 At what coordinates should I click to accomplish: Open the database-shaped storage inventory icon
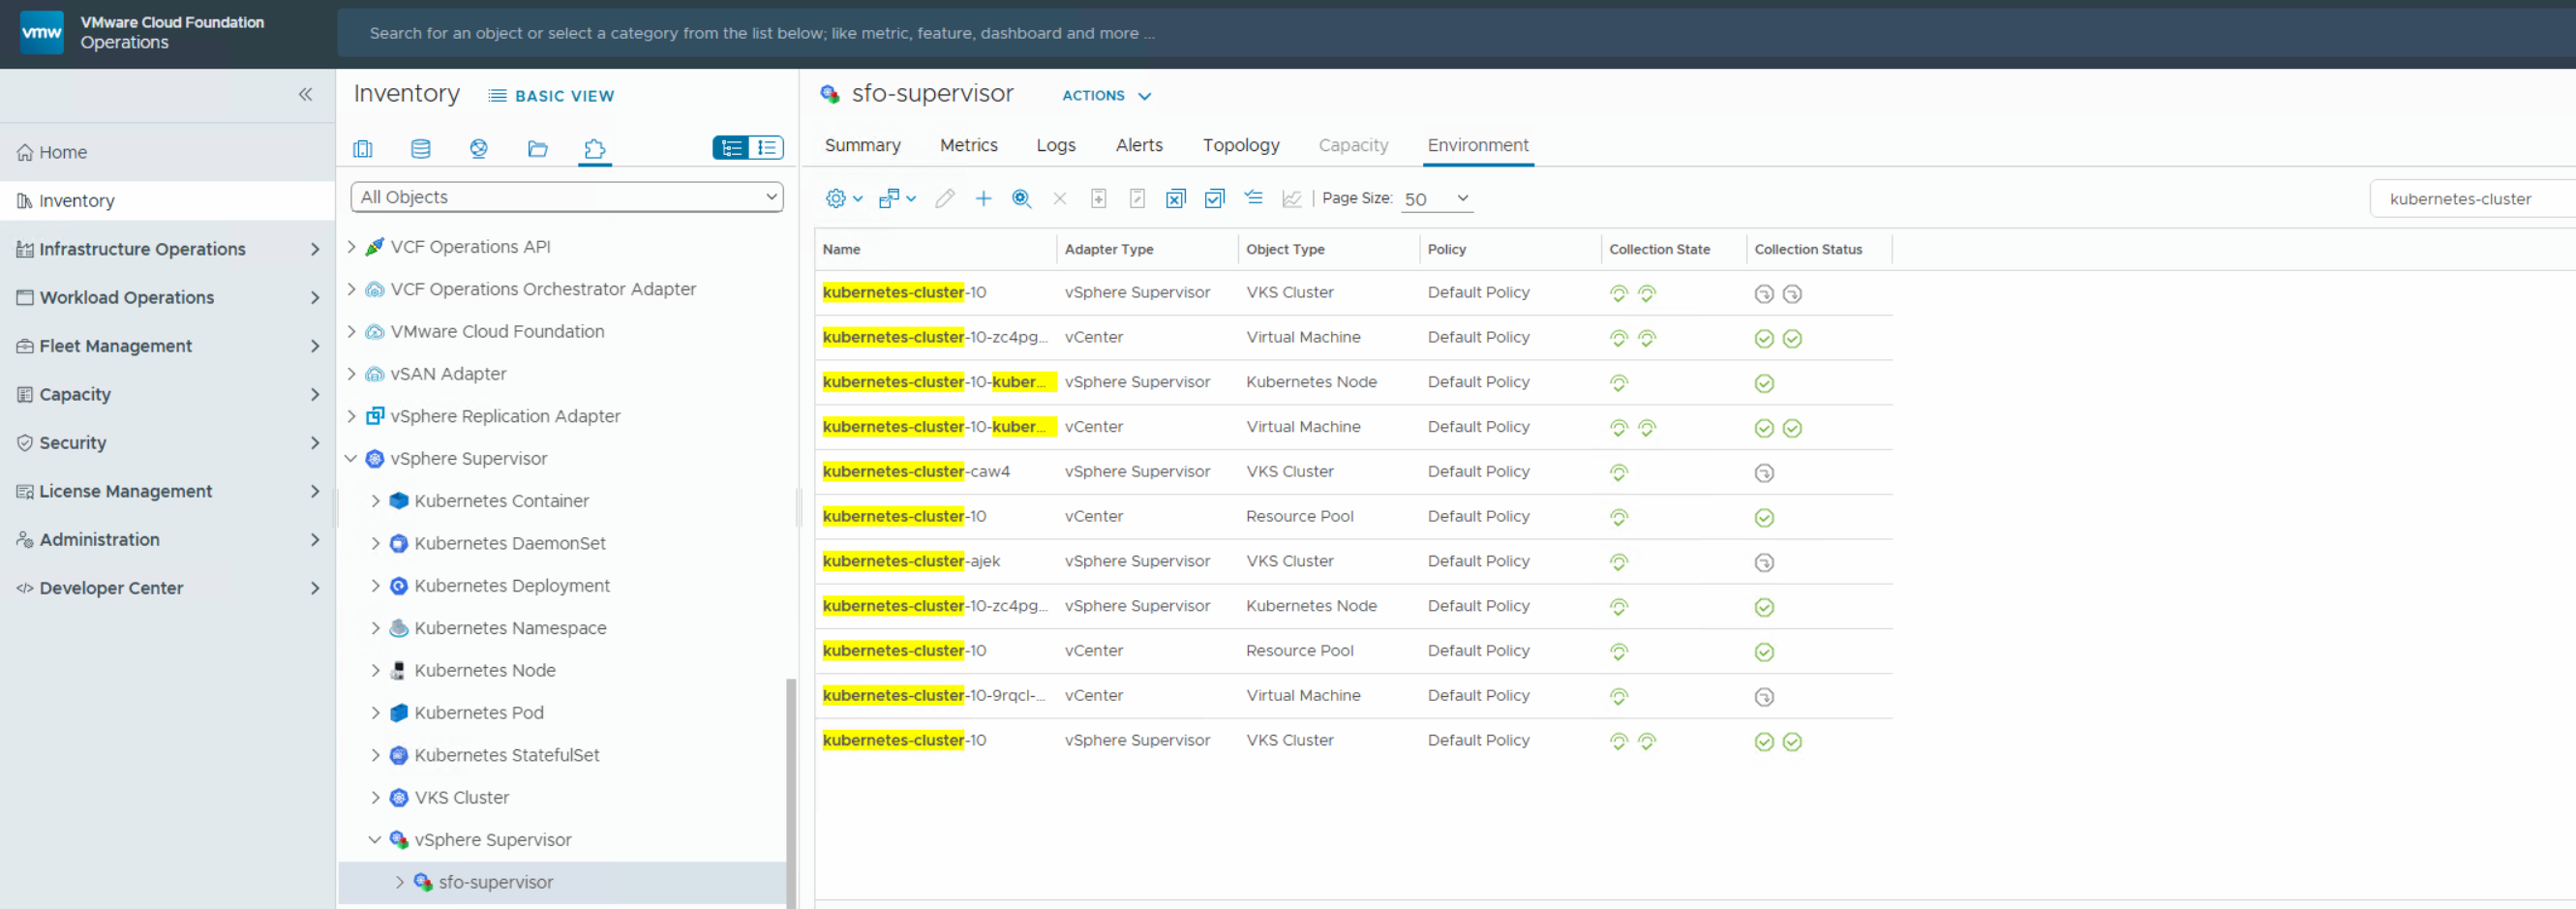(421, 149)
